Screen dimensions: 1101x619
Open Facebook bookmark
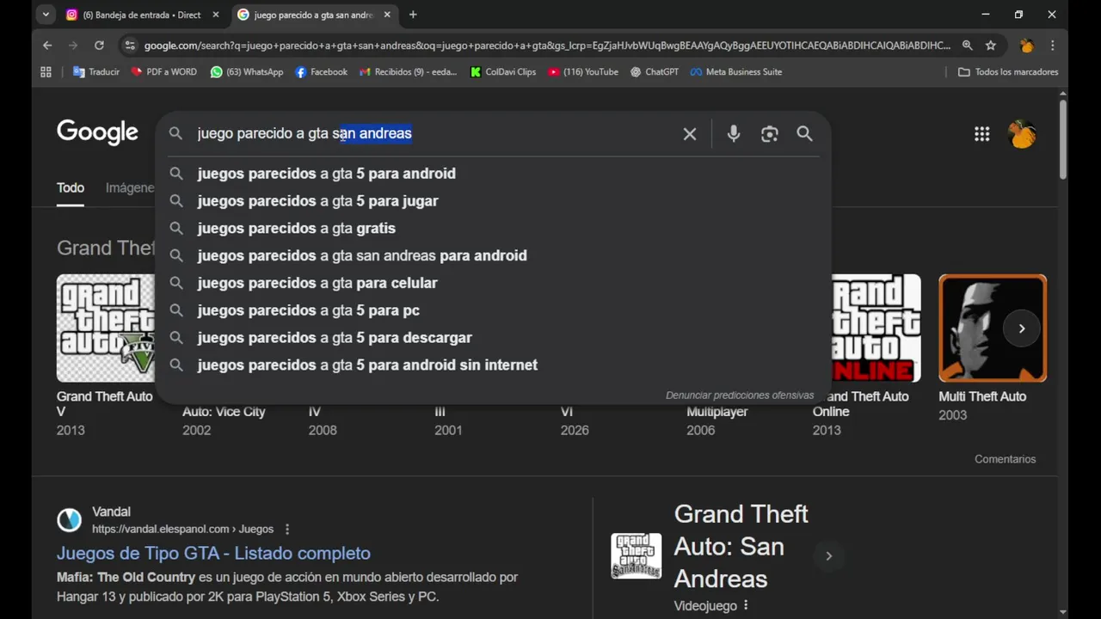pos(321,72)
